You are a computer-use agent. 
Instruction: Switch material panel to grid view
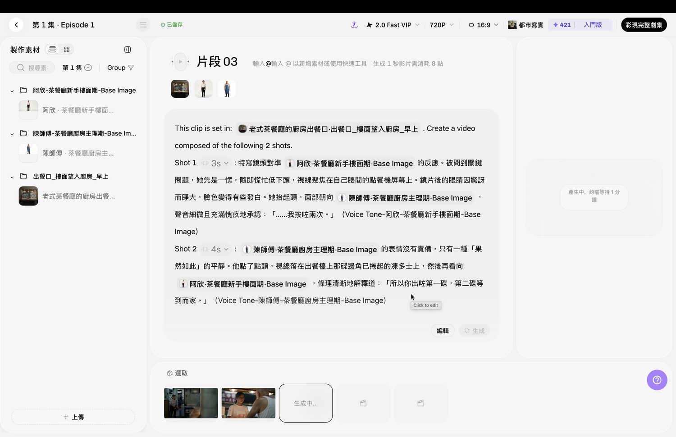67,50
